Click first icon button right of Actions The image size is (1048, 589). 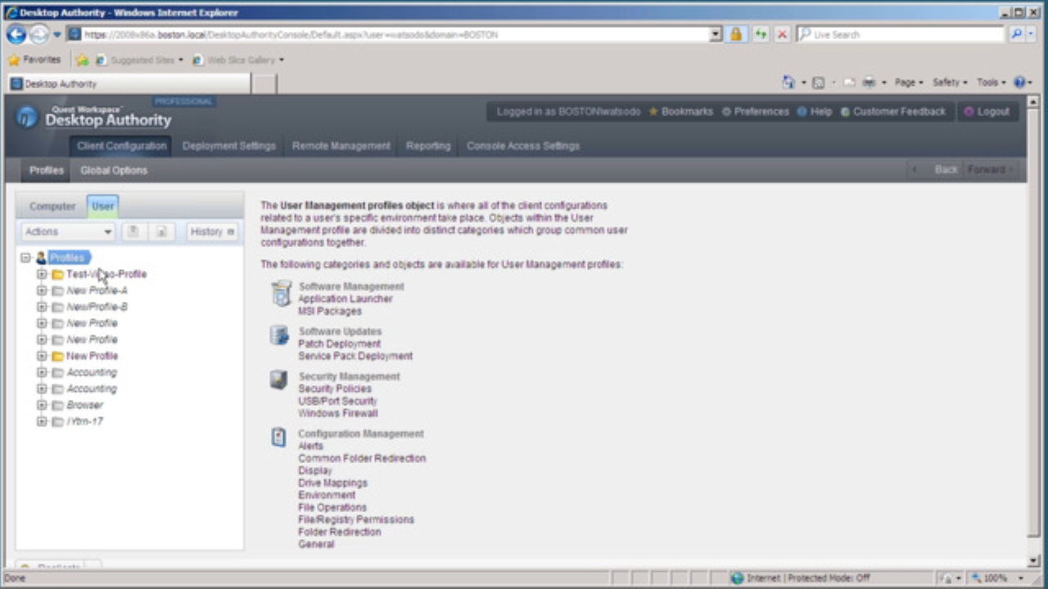(133, 232)
